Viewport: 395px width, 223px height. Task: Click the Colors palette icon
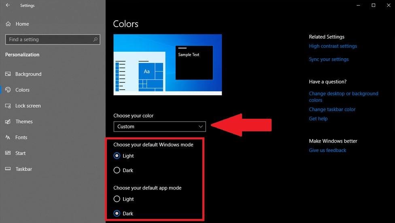(8, 90)
